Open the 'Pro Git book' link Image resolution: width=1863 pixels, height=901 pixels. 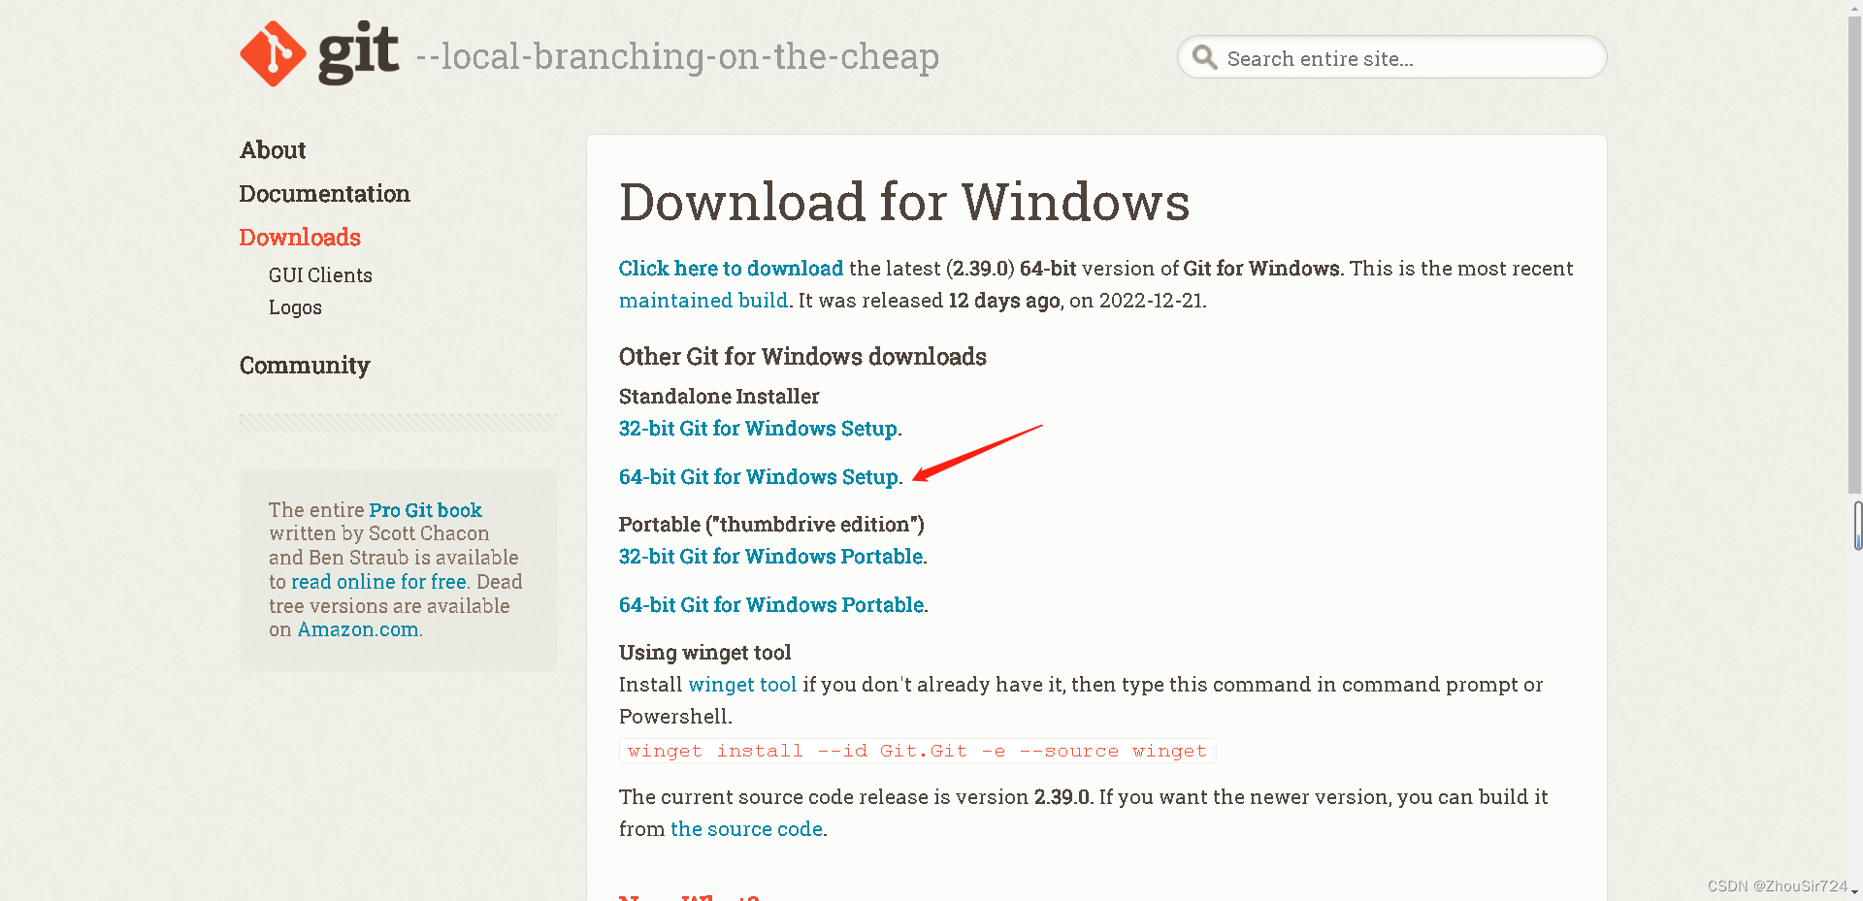[425, 510]
